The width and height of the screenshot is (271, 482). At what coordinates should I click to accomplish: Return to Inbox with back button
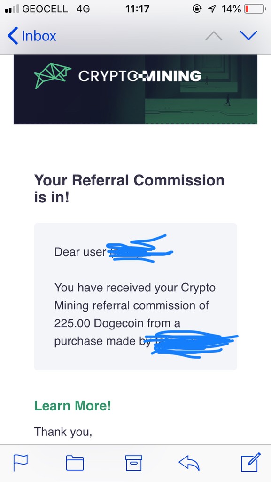[32, 36]
